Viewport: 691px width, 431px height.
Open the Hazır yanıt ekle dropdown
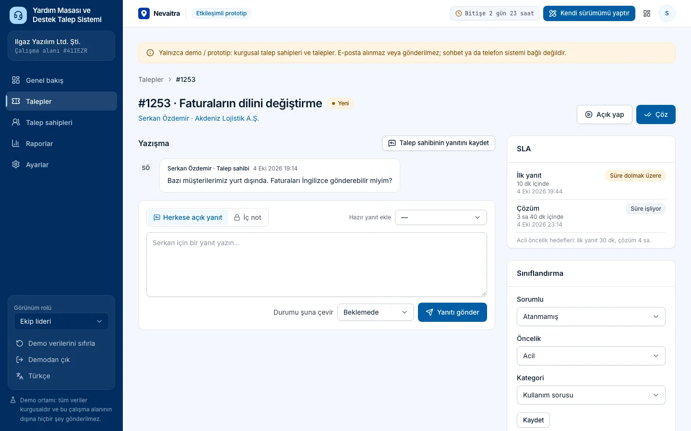point(441,217)
